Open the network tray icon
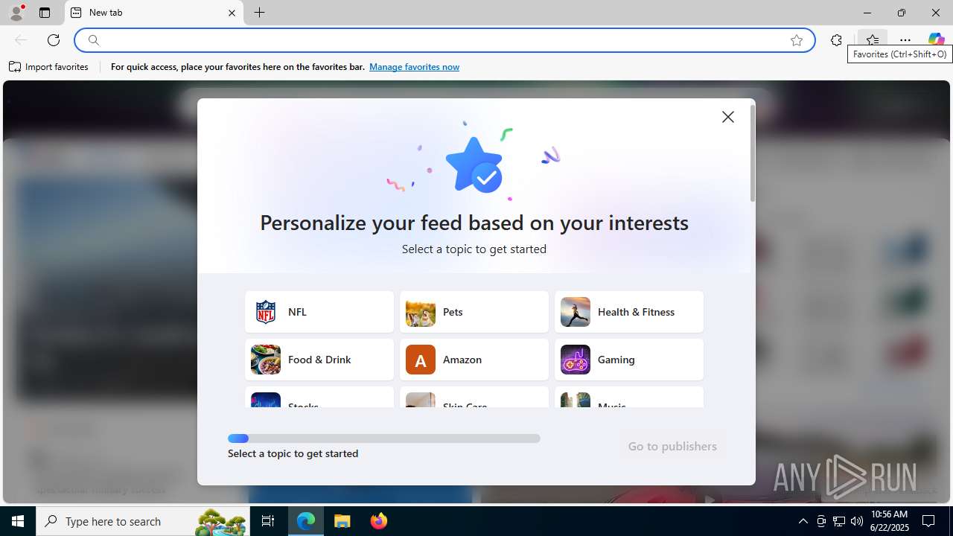Image resolution: width=953 pixels, height=536 pixels. [x=839, y=521]
